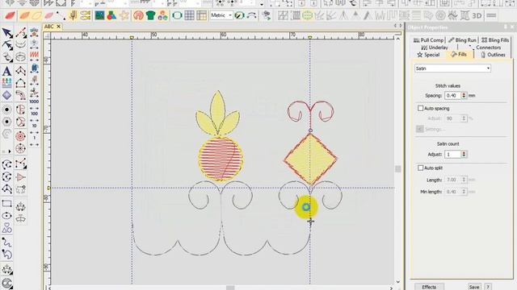The image size is (517, 290).
Task: Select the Ellipse shape tool
Action: (6, 216)
